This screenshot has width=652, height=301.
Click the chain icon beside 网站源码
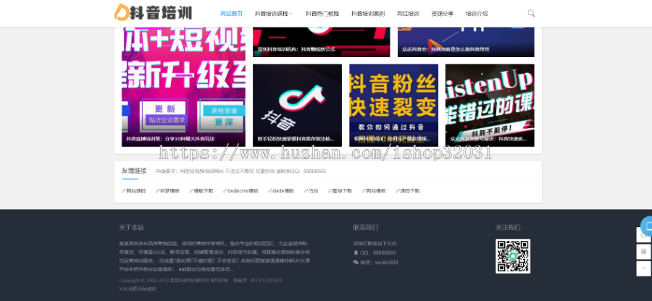123,191
